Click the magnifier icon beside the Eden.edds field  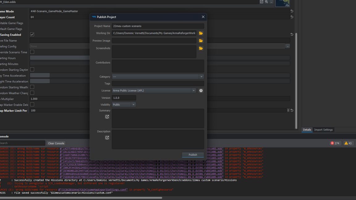pyautogui.click(x=266, y=2)
